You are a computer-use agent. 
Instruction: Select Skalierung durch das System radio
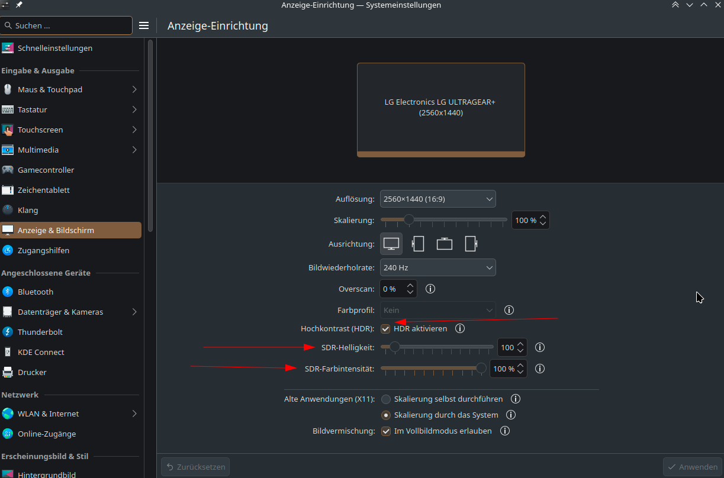(386, 415)
